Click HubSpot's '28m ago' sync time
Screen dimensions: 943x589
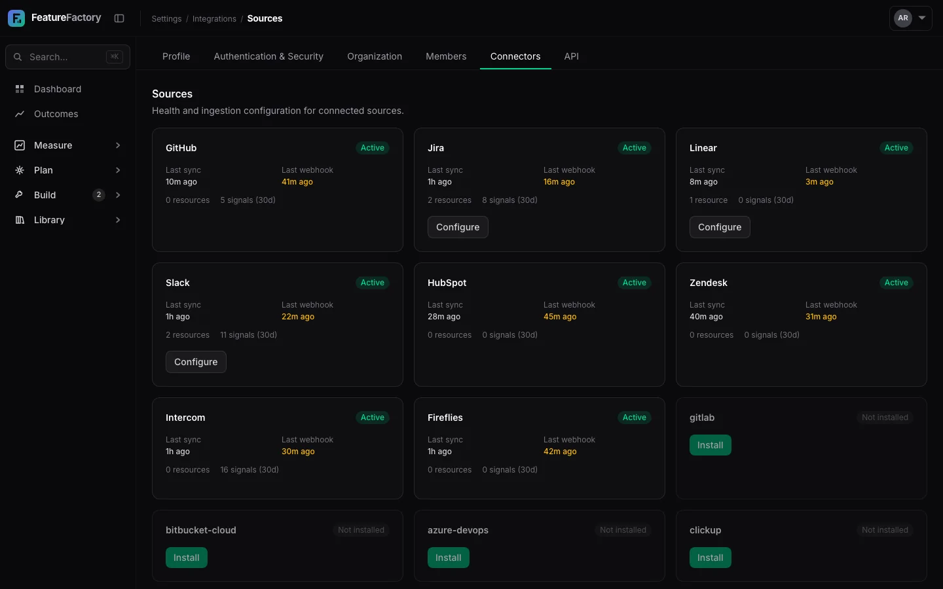tap(444, 317)
